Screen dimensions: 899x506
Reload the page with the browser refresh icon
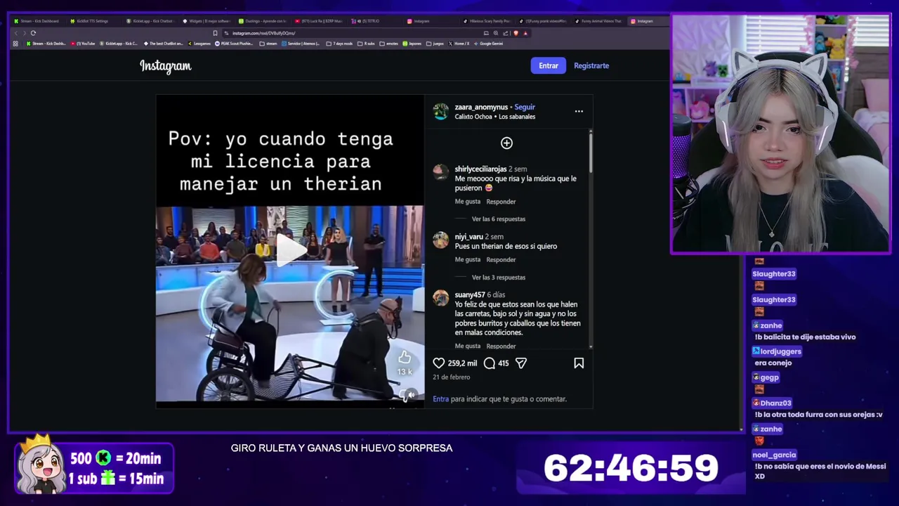tap(33, 33)
